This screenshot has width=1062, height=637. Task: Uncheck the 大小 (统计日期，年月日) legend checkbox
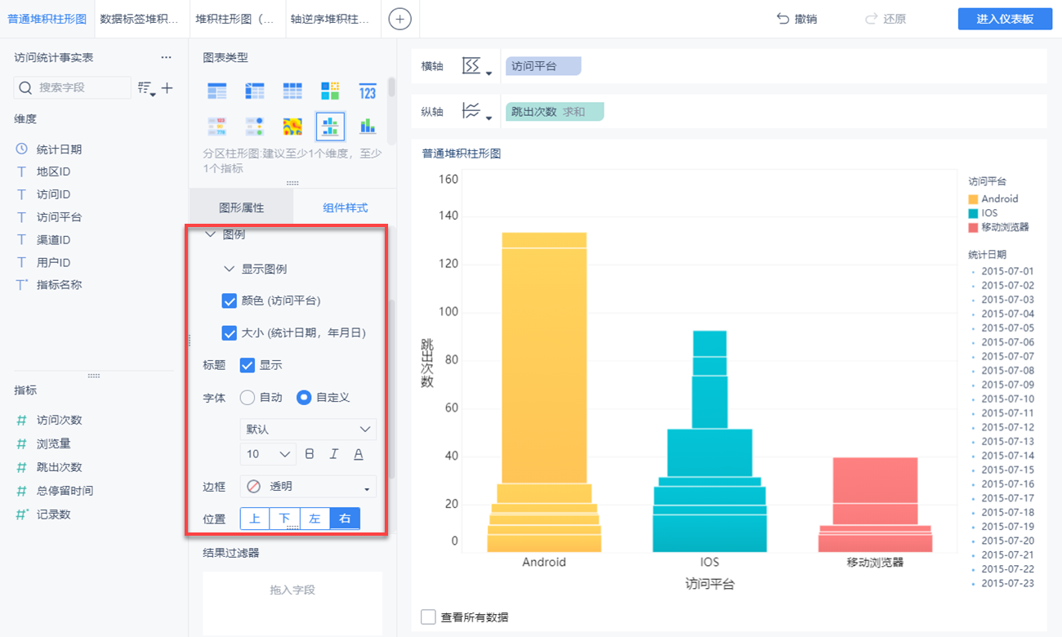[230, 333]
